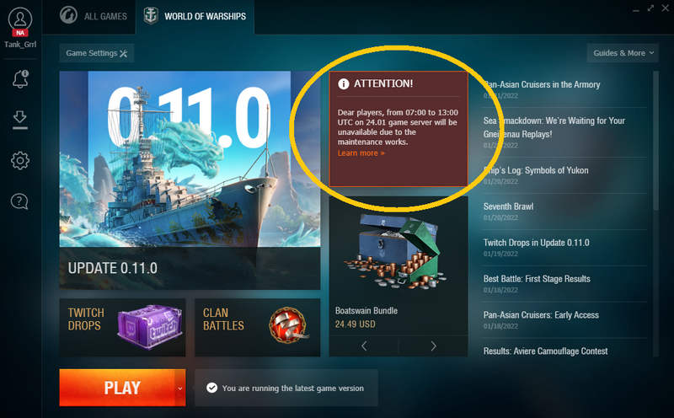Open the Twitch Drops tile
This screenshot has height=418, width=674.
pyautogui.click(x=122, y=327)
